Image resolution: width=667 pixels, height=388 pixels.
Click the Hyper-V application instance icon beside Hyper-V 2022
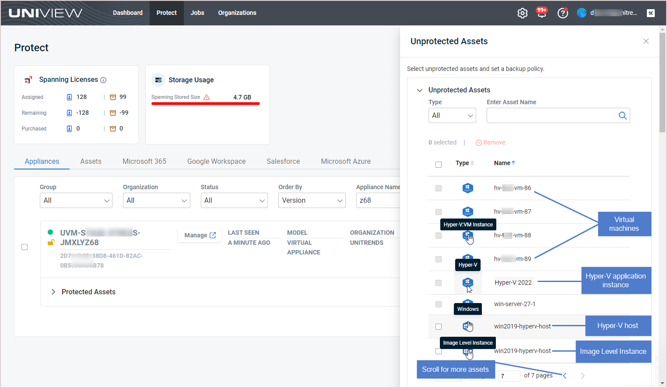(x=467, y=282)
